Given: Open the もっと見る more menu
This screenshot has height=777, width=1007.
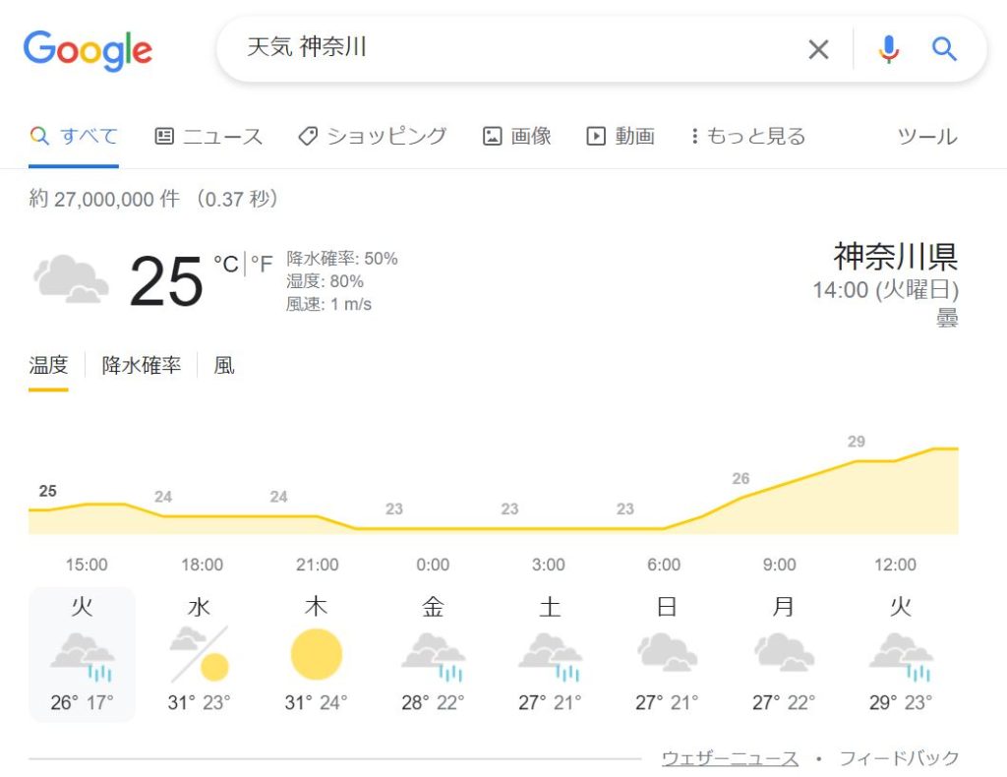Looking at the screenshot, I should click(x=748, y=136).
